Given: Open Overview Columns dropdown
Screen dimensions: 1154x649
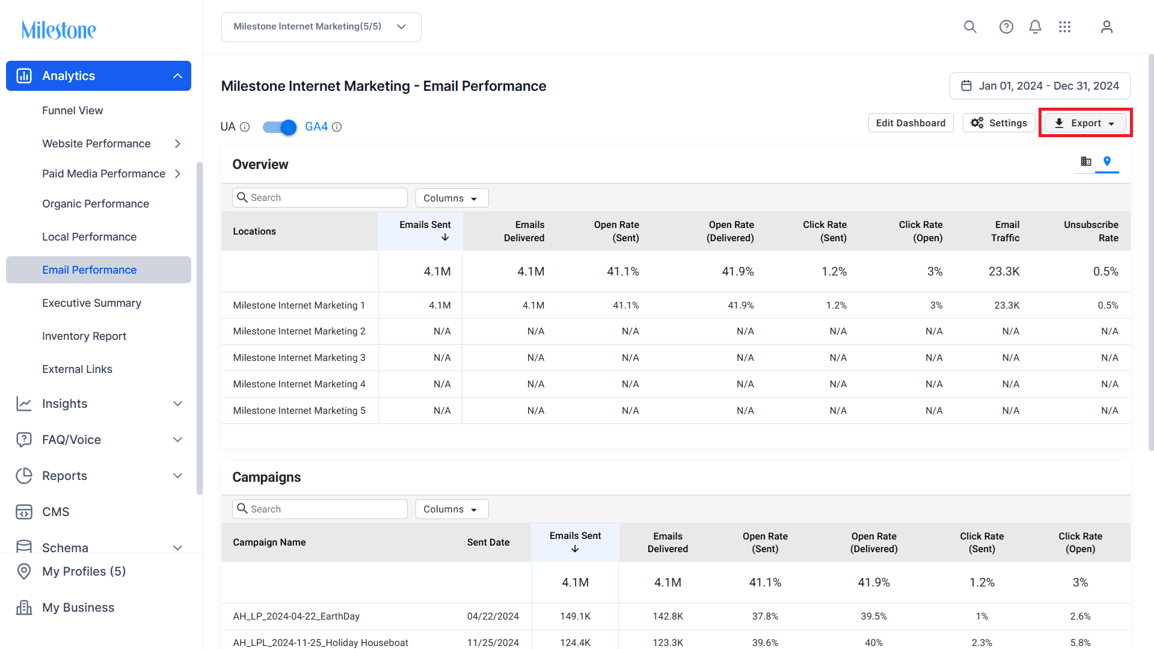Looking at the screenshot, I should pos(452,198).
